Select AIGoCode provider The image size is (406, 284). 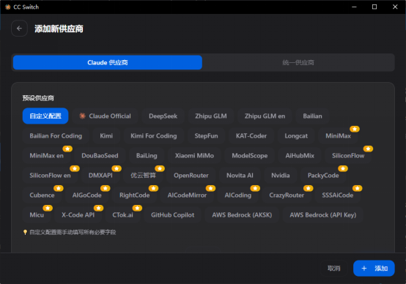click(86, 195)
